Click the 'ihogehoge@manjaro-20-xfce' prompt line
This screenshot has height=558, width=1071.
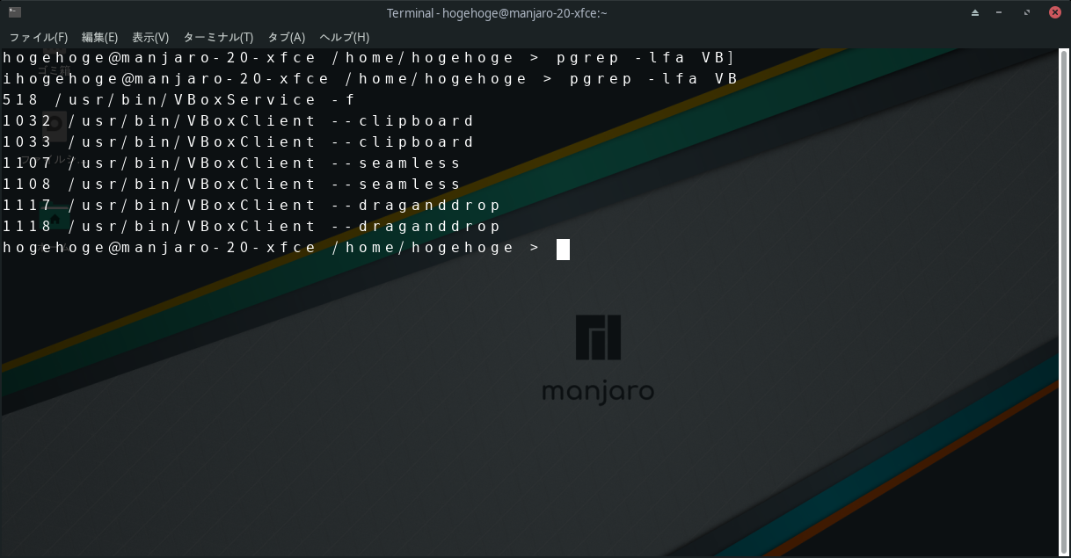(370, 79)
